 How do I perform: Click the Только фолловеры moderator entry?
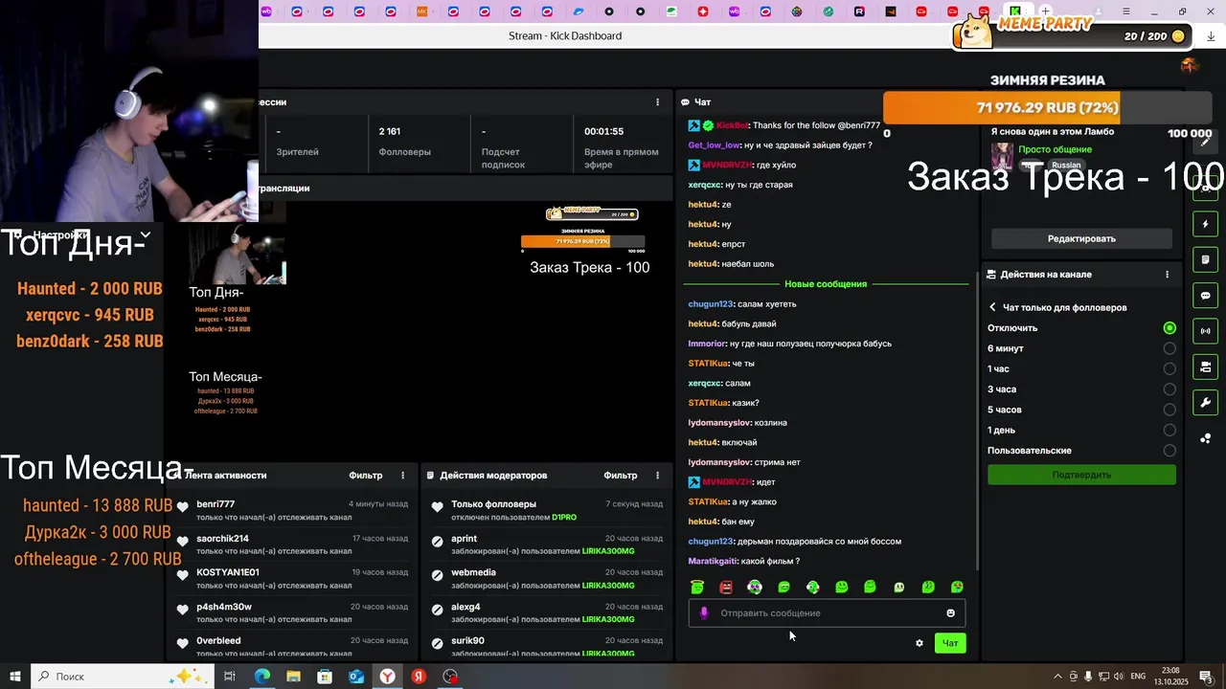click(493, 504)
